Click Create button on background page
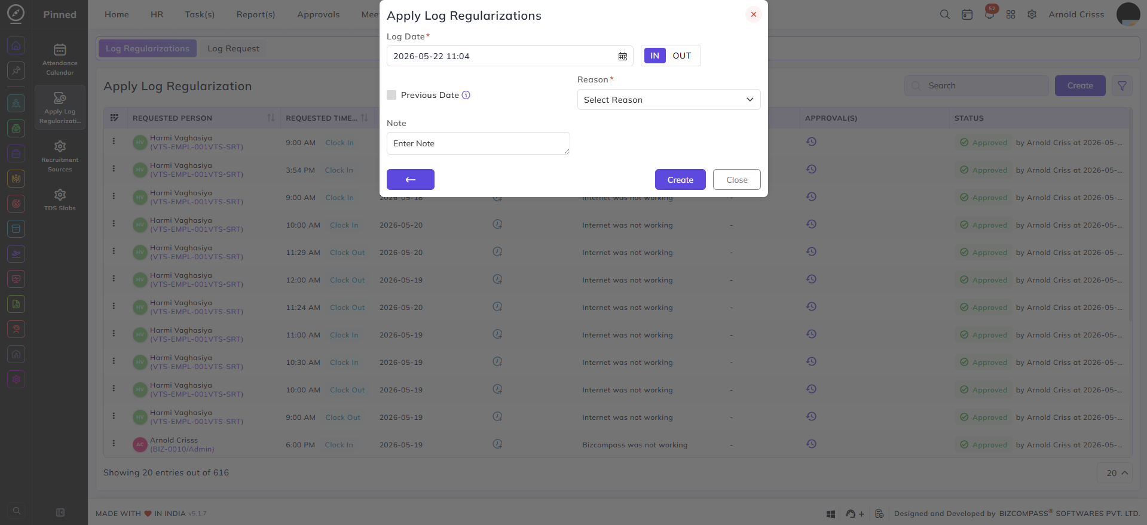The image size is (1147, 525). pyautogui.click(x=1080, y=86)
